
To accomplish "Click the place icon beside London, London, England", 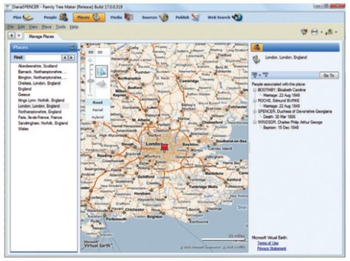I will 257,59.
